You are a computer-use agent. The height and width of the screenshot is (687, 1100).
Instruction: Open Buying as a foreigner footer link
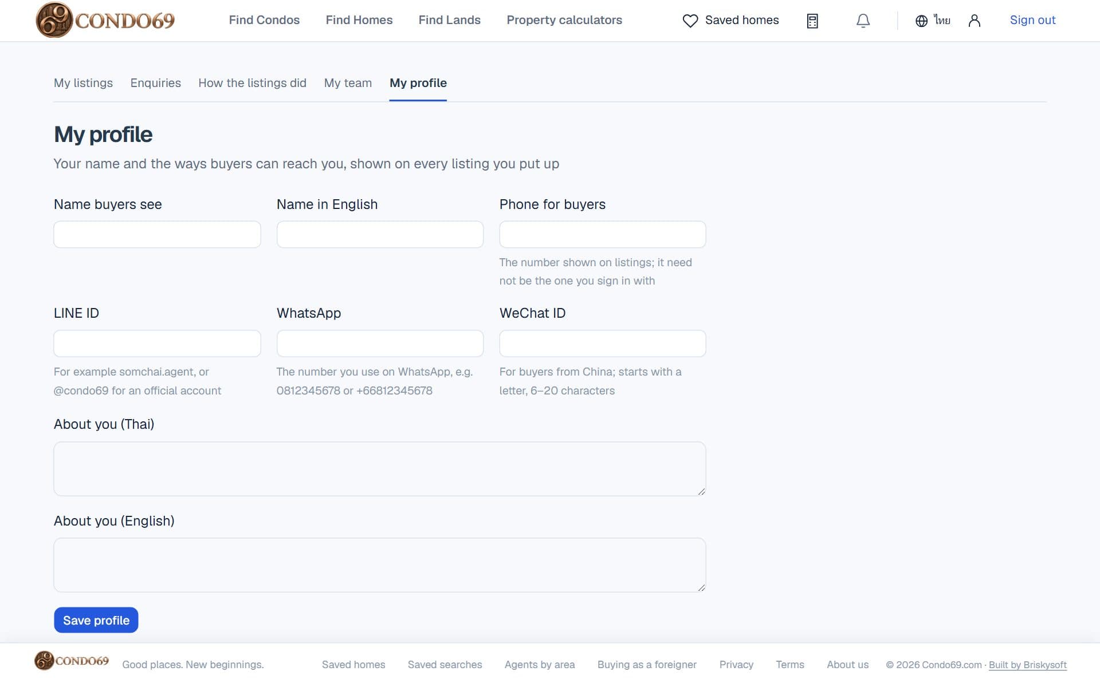[647, 665]
